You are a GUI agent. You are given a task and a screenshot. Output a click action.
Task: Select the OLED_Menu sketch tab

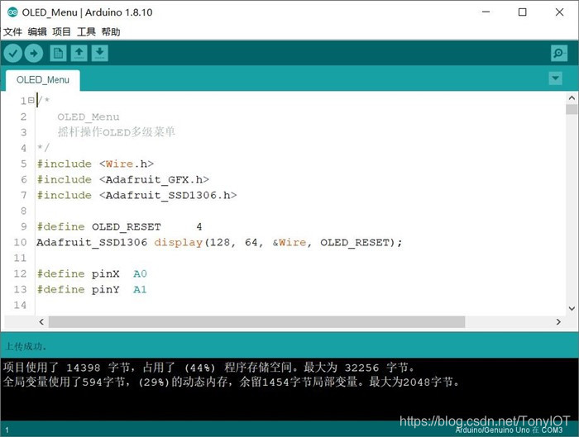(x=43, y=80)
